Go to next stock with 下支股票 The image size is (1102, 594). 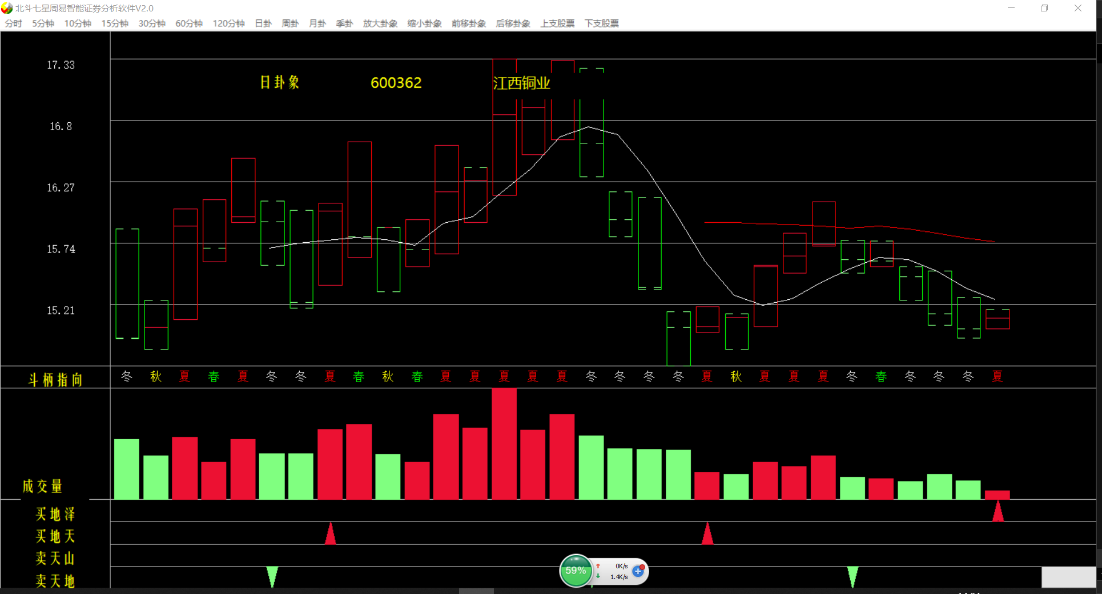(x=602, y=23)
